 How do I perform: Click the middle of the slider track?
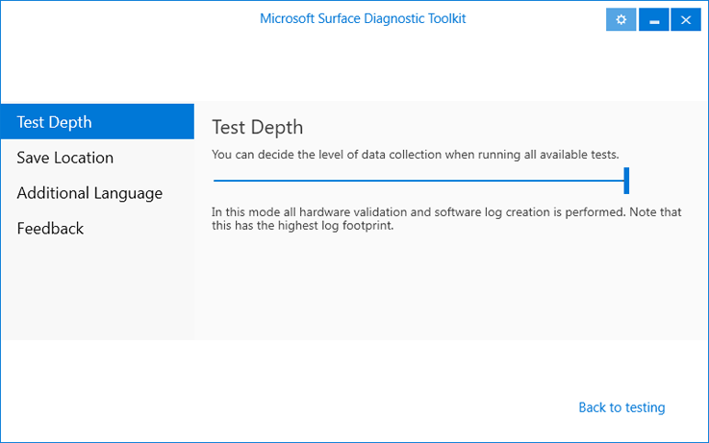[x=419, y=180]
